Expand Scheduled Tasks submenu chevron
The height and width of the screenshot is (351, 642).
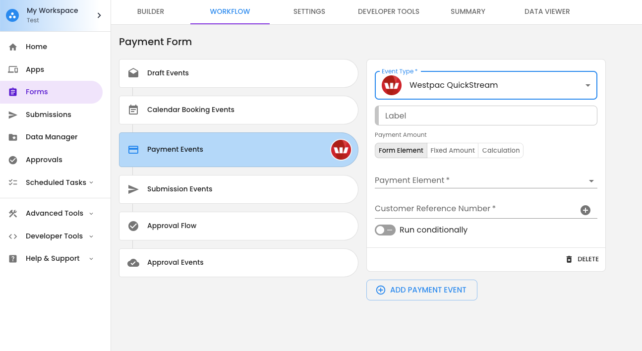pyautogui.click(x=91, y=182)
